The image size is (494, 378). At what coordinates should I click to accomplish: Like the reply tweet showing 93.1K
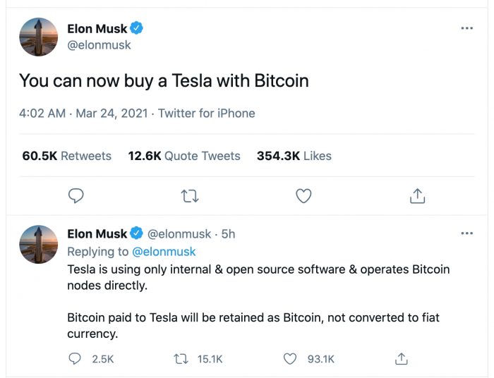(290, 359)
